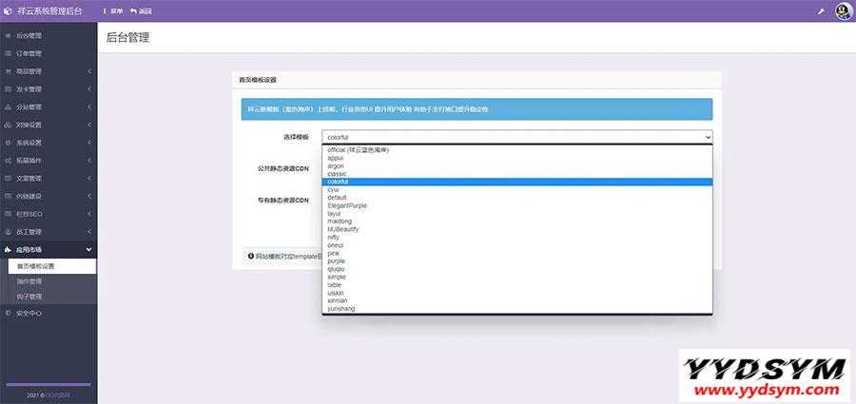856x404 pixels.
Task: Collapse the 应用市场 sidebar section
Action: coord(88,249)
